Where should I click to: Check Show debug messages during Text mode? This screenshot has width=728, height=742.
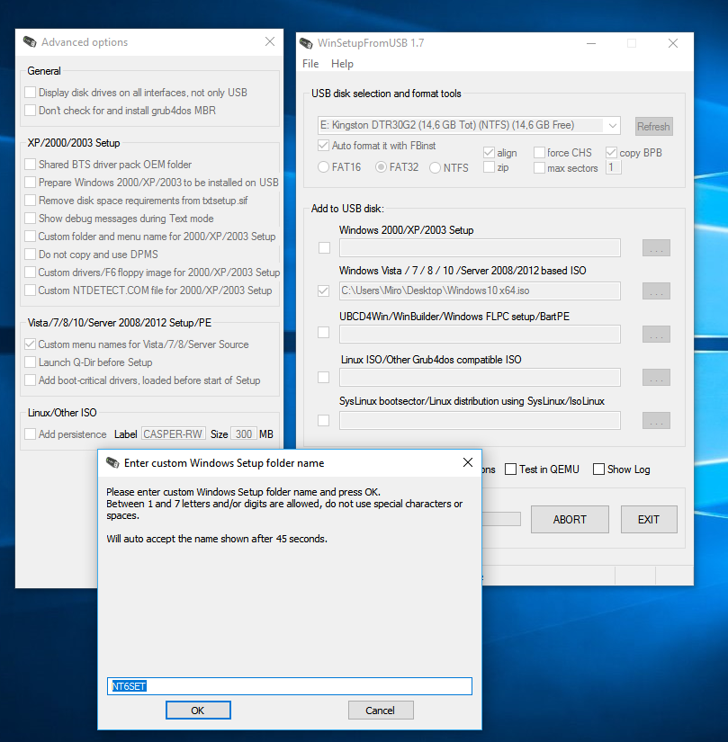click(x=30, y=219)
